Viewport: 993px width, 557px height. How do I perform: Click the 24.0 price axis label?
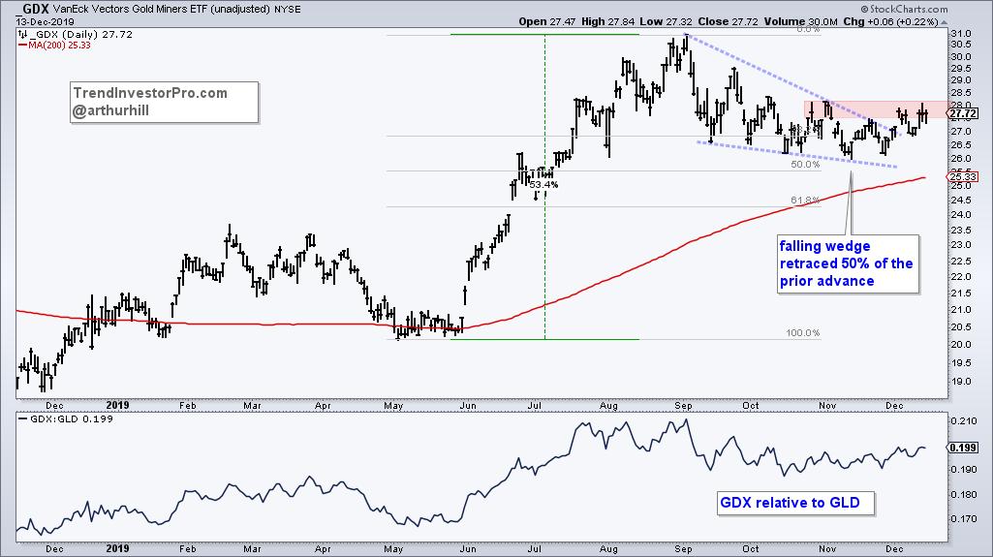[x=961, y=215]
